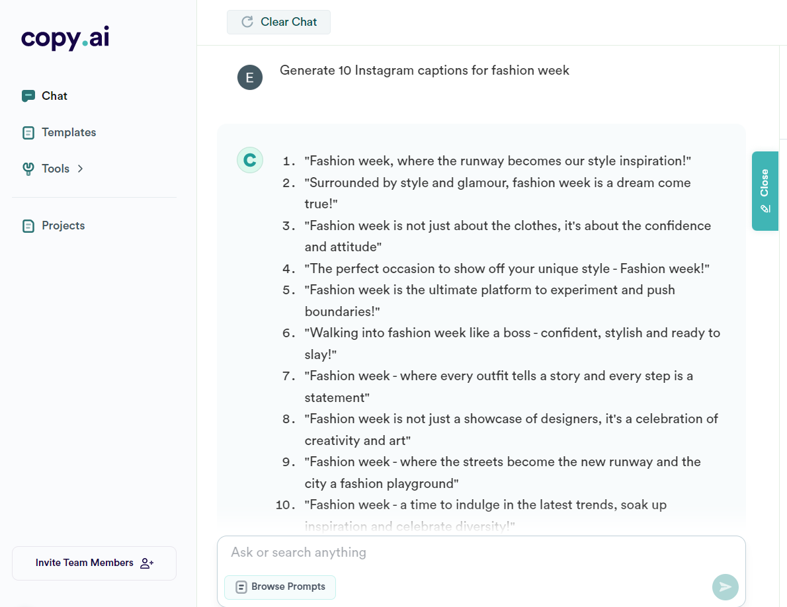Click the Projects icon in sidebar
The image size is (787, 607).
[28, 226]
